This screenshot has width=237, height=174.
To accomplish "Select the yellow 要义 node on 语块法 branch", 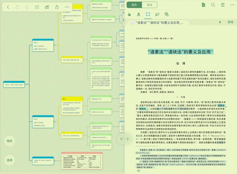I will 72,106.
